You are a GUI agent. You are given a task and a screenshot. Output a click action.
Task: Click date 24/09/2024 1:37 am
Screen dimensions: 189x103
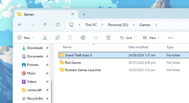tap(142, 55)
